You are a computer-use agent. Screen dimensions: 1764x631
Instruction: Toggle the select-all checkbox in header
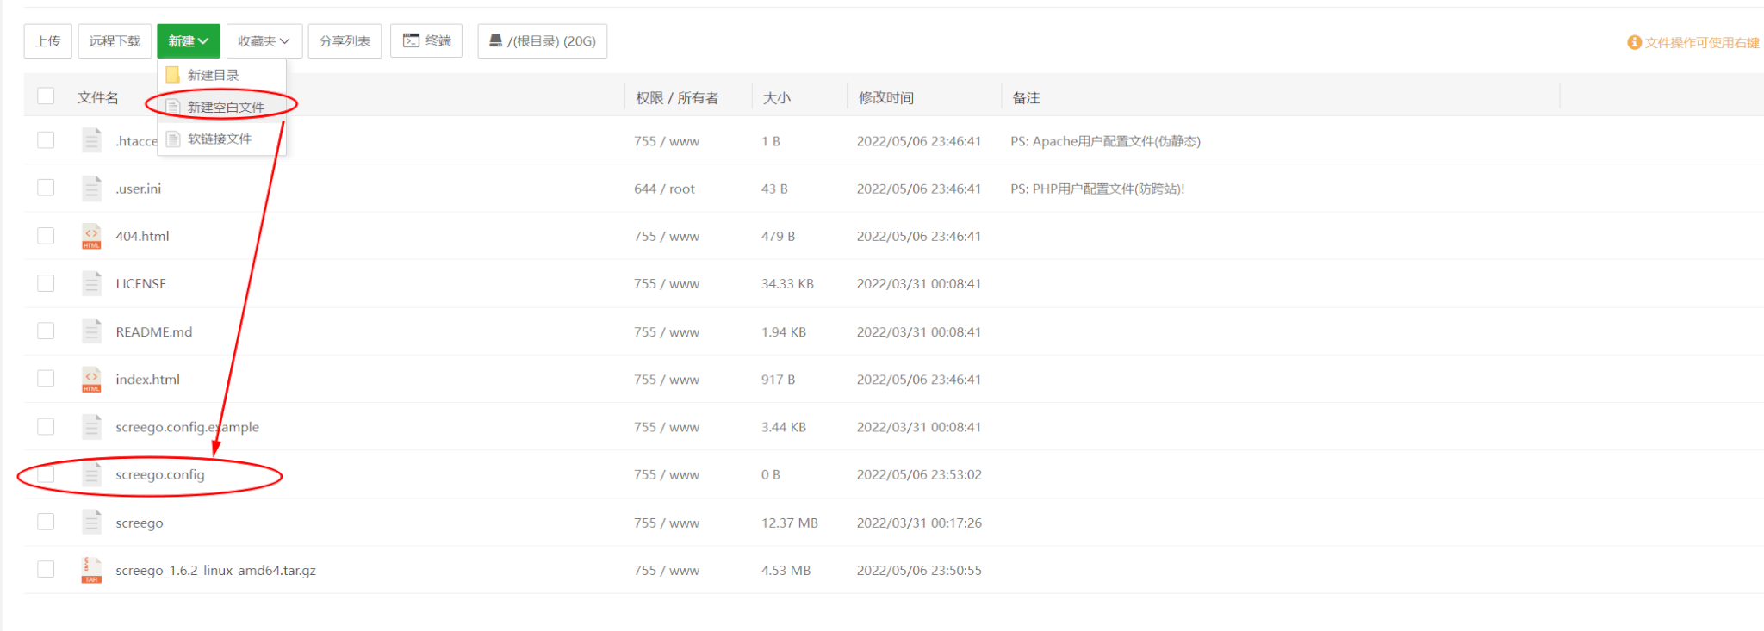point(46,96)
